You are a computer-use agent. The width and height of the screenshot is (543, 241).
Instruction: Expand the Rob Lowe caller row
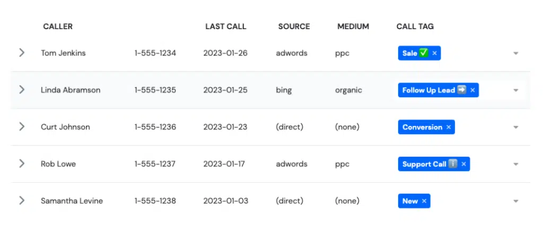22,164
